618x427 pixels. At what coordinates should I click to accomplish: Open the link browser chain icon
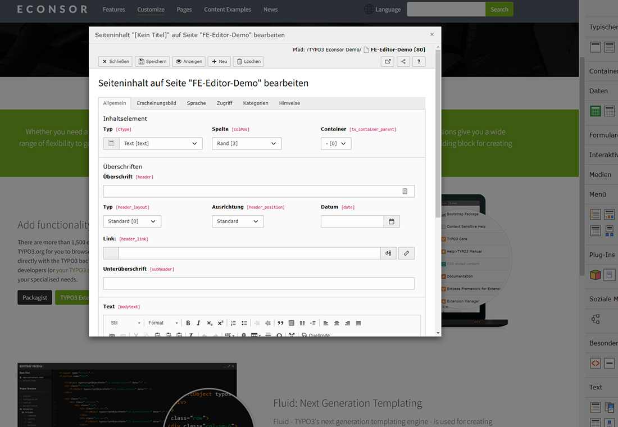tap(406, 253)
